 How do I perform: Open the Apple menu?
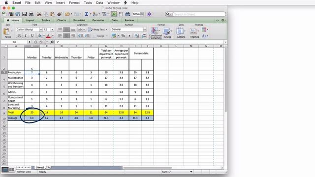coord(6,2)
